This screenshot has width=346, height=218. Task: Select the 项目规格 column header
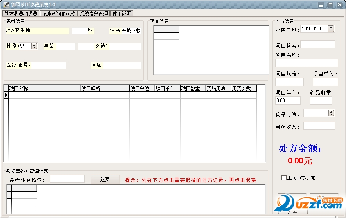(105, 88)
